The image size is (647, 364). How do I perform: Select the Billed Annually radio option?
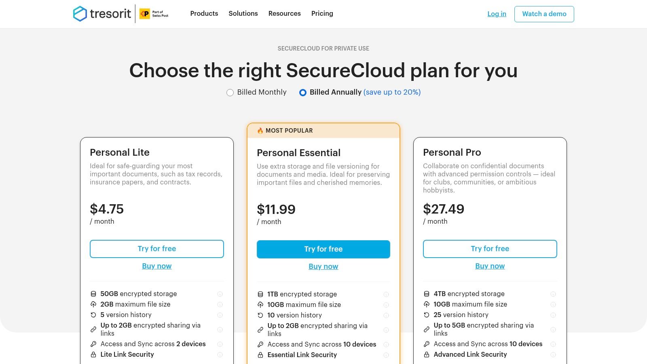pos(303,93)
